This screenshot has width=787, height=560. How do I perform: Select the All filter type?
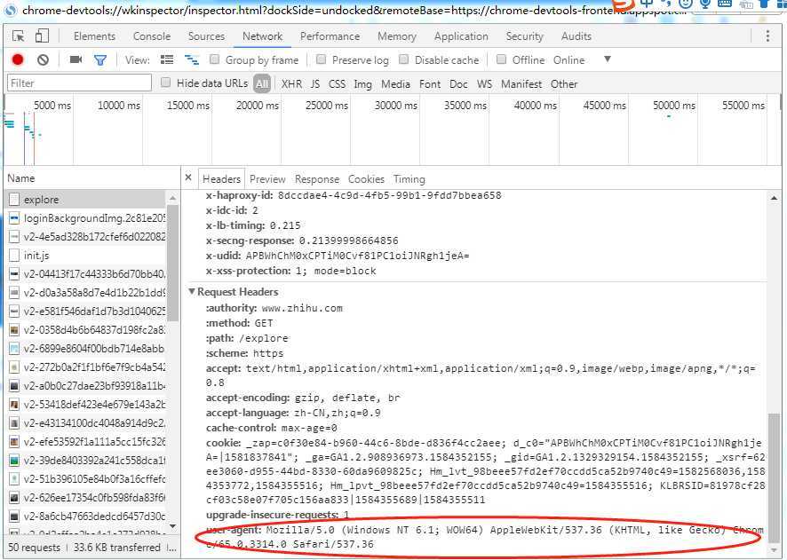pyautogui.click(x=262, y=83)
